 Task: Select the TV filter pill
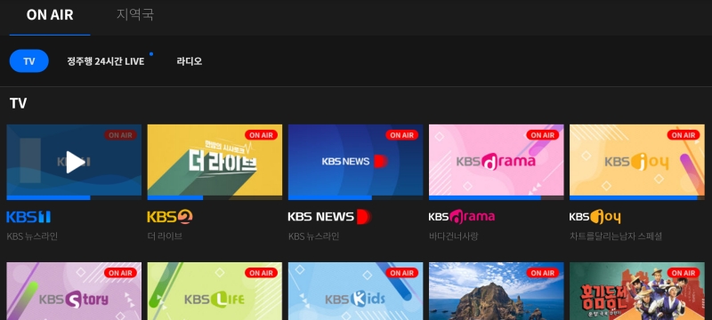click(x=29, y=61)
